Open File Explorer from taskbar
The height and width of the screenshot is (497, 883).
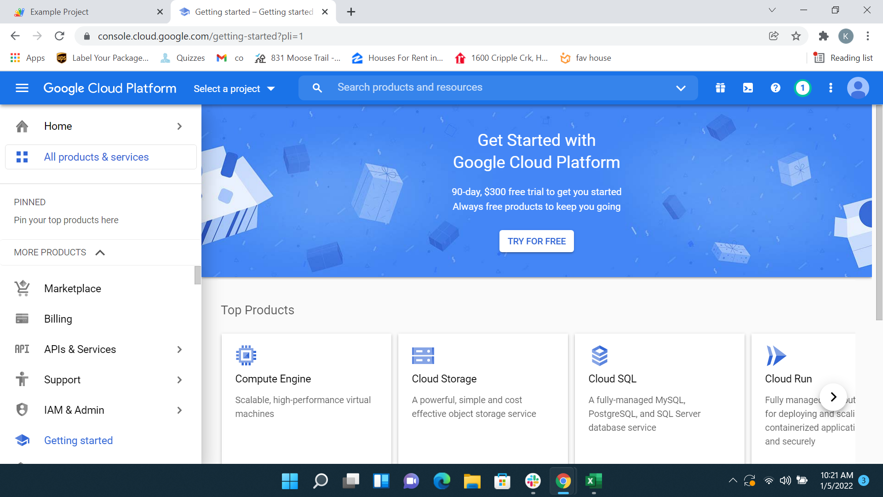click(x=472, y=481)
